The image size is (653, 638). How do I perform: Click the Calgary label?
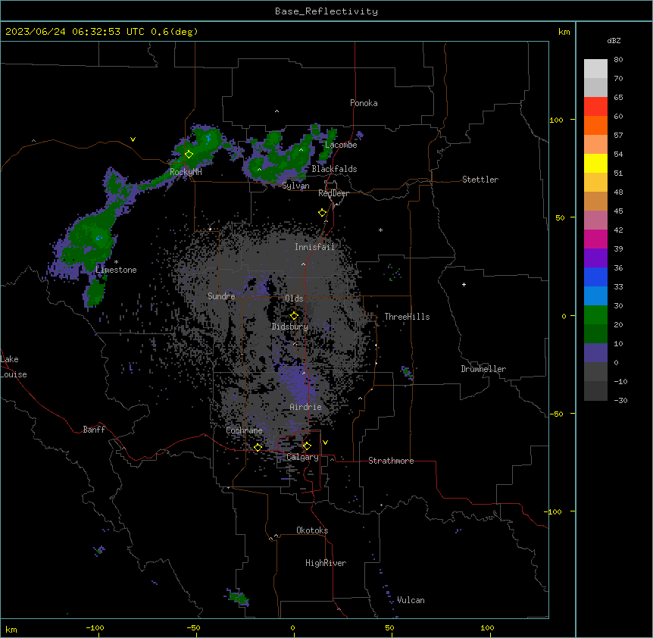(302, 457)
